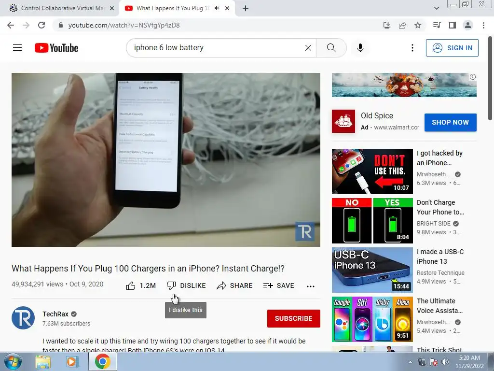
Task: Click the browser forward arrow
Action: [26, 25]
